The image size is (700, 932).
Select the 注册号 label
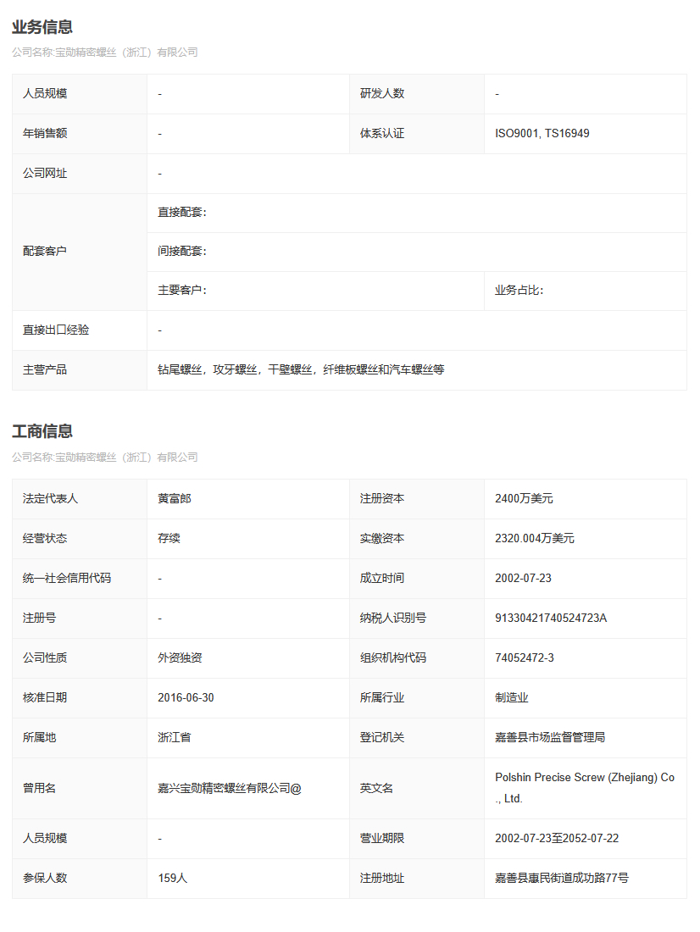click(x=39, y=619)
